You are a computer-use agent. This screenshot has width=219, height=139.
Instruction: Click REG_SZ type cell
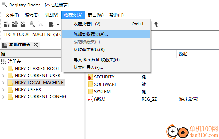[x=149, y=99]
